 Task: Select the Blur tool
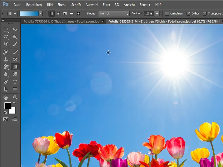click(6, 74)
